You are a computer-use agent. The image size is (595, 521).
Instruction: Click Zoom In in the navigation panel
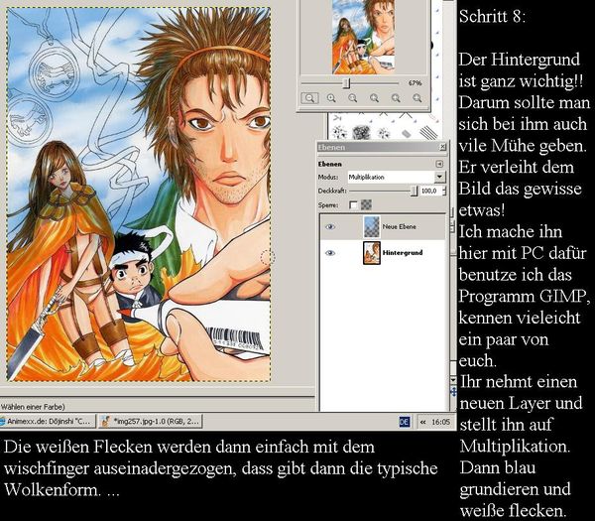331,98
